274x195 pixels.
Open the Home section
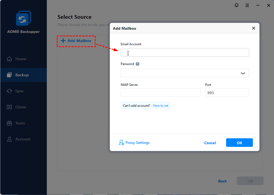(21, 59)
